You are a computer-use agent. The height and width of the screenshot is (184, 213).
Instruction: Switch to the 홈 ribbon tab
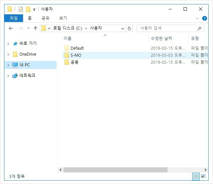pyautogui.click(x=30, y=18)
